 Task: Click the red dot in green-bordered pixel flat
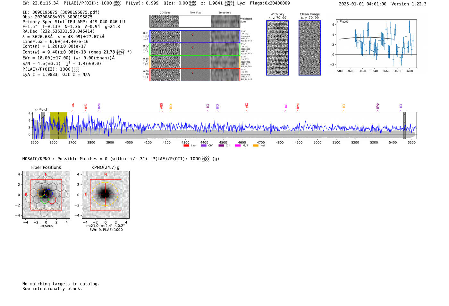[192, 47]
